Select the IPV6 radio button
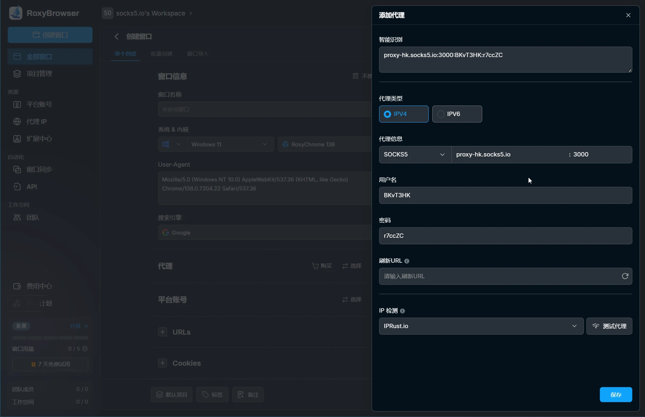The image size is (645, 417). tap(457, 114)
